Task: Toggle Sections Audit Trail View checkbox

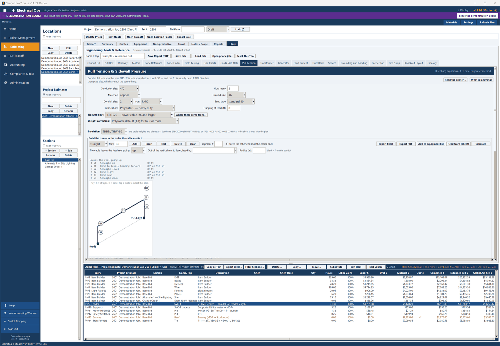Action: [x=44, y=146]
